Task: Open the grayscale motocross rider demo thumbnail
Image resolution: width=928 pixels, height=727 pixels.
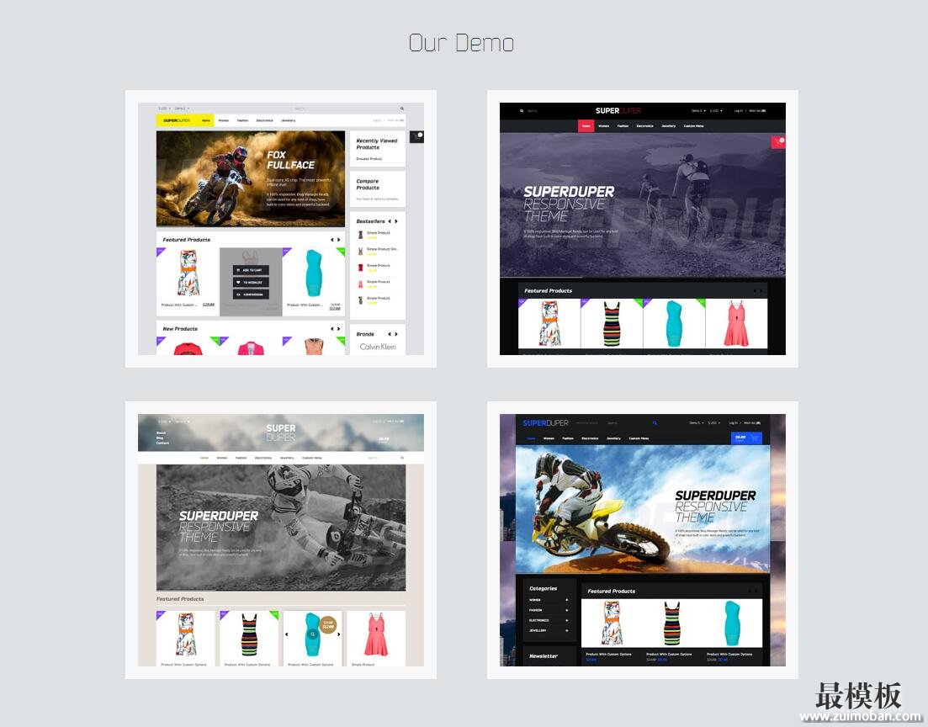Action: [280, 540]
